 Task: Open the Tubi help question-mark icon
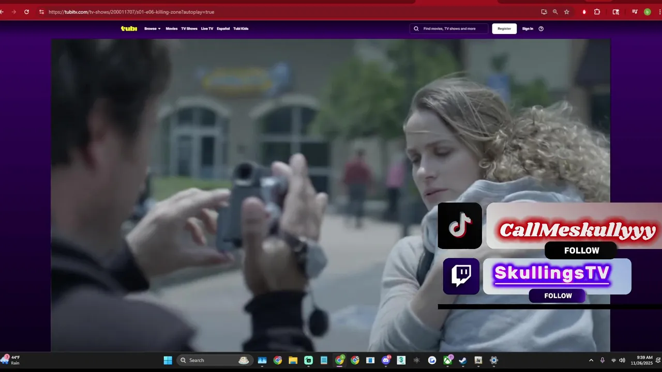point(541,28)
